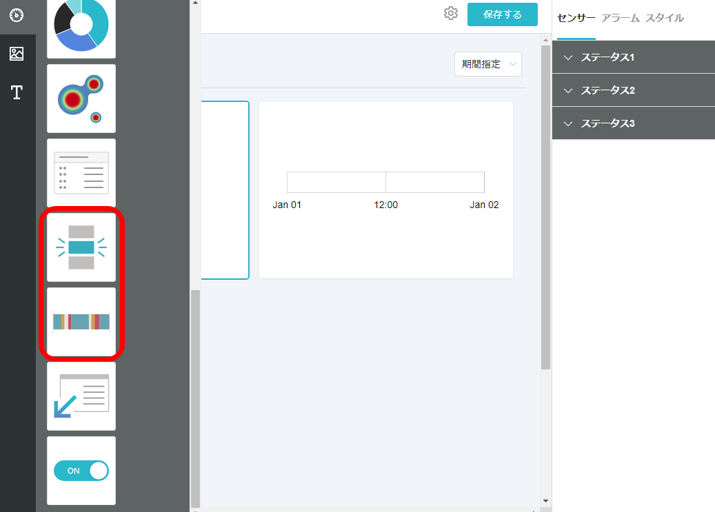The width and height of the screenshot is (715, 512).
Task: Select the text tool T icon
Action: [17, 92]
